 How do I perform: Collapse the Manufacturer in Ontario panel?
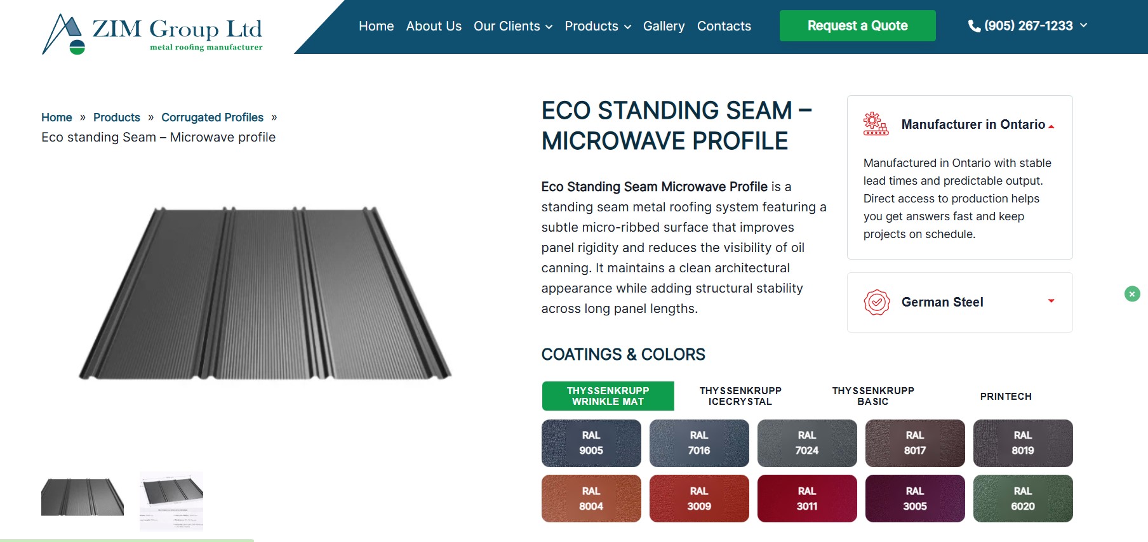[x=1051, y=126]
